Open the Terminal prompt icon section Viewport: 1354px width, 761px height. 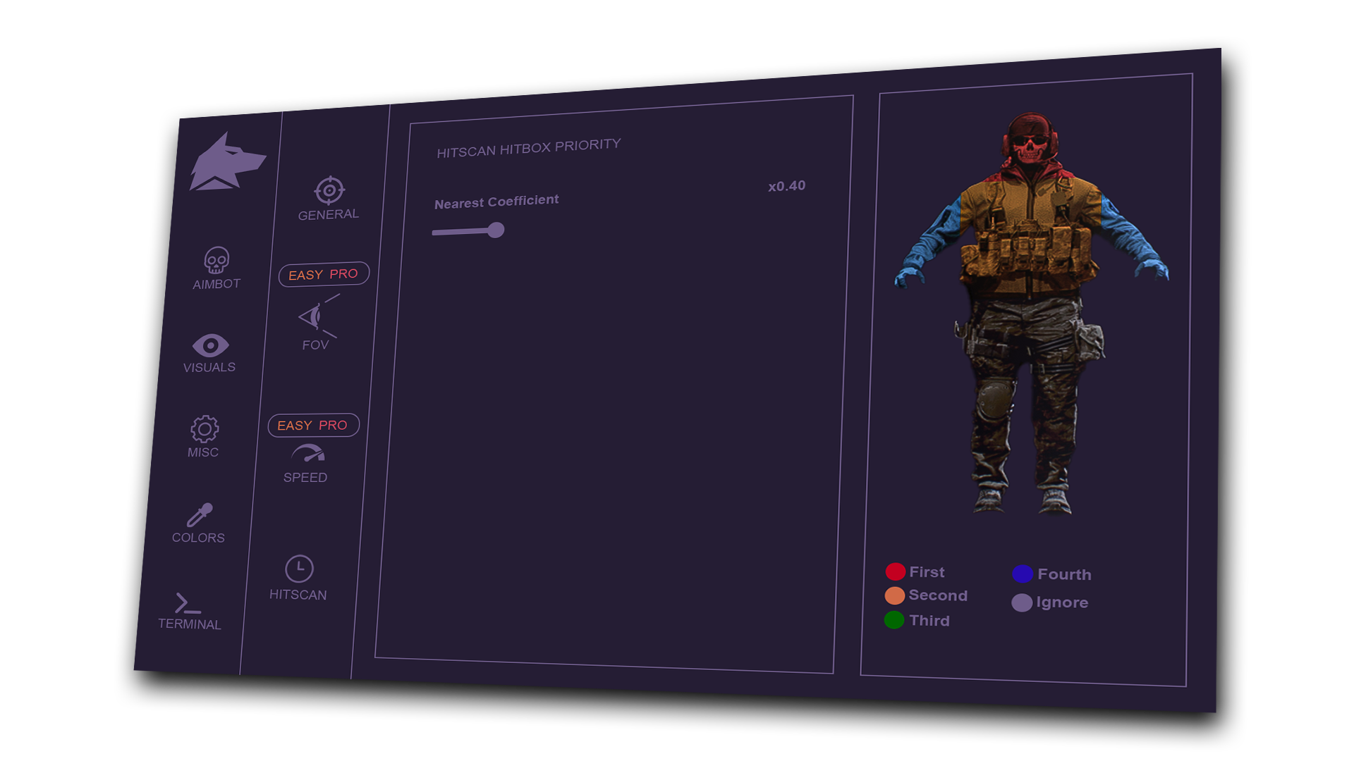187,603
